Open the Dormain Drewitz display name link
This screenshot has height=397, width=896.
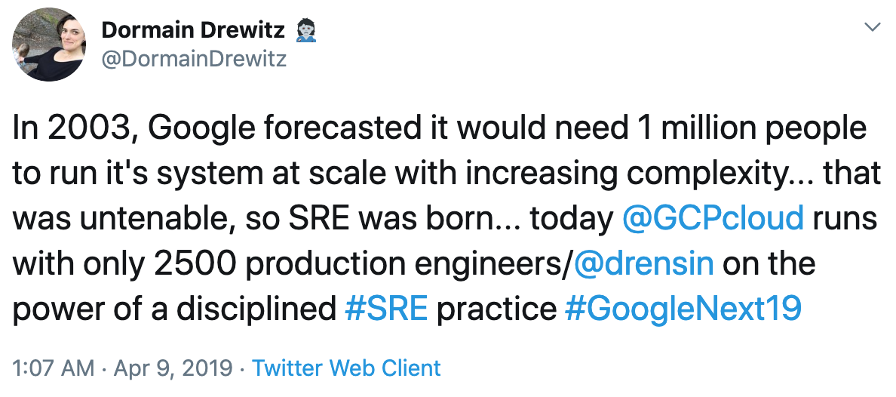click(192, 30)
